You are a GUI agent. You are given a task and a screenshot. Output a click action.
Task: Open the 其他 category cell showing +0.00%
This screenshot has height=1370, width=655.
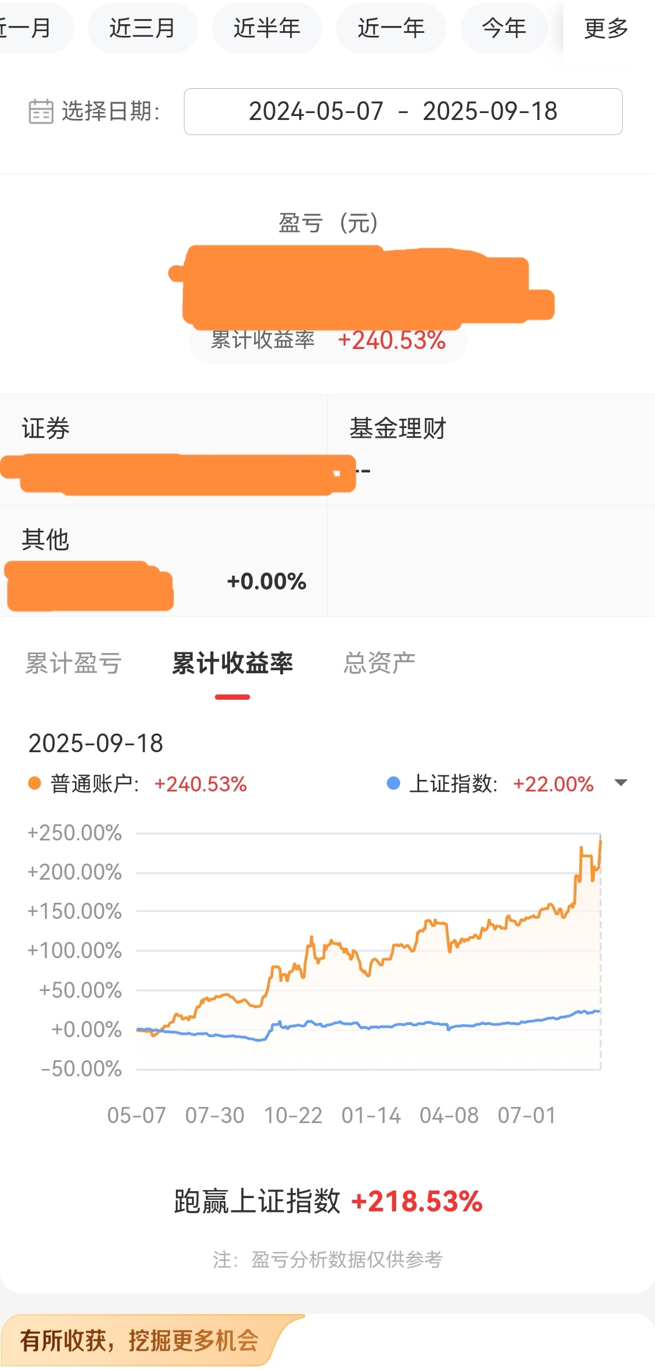click(x=164, y=561)
